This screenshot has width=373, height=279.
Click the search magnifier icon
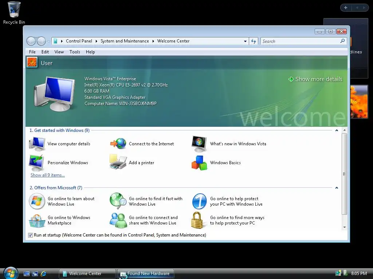tap(342, 41)
